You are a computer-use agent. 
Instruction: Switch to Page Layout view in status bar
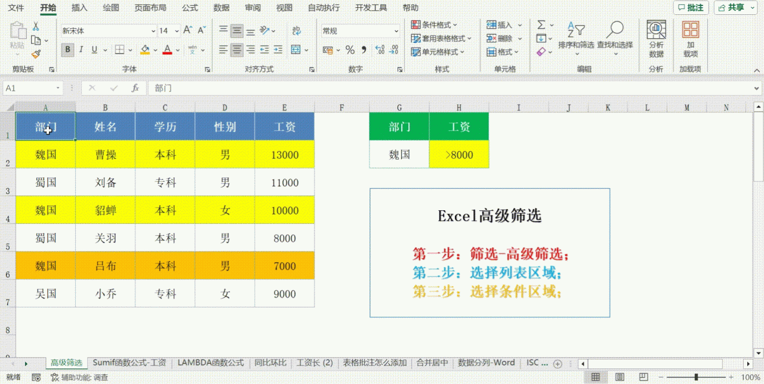[x=620, y=377]
